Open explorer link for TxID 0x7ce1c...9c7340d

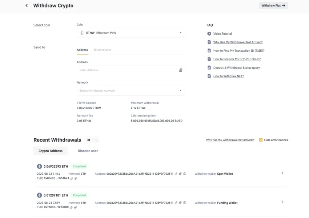point(71,207)
